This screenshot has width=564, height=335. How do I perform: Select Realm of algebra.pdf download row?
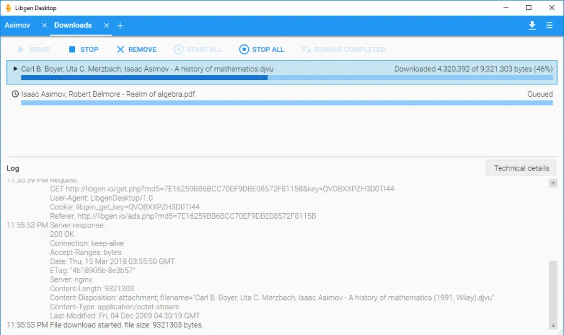pos(282,97)
